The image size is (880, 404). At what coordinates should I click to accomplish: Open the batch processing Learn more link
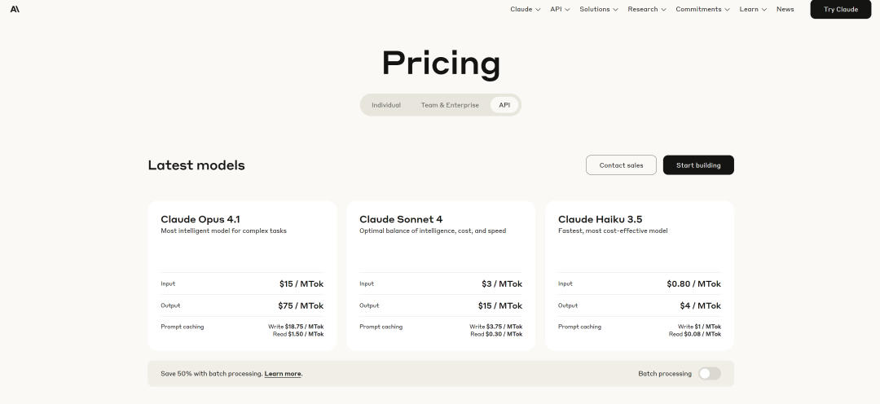282,374
